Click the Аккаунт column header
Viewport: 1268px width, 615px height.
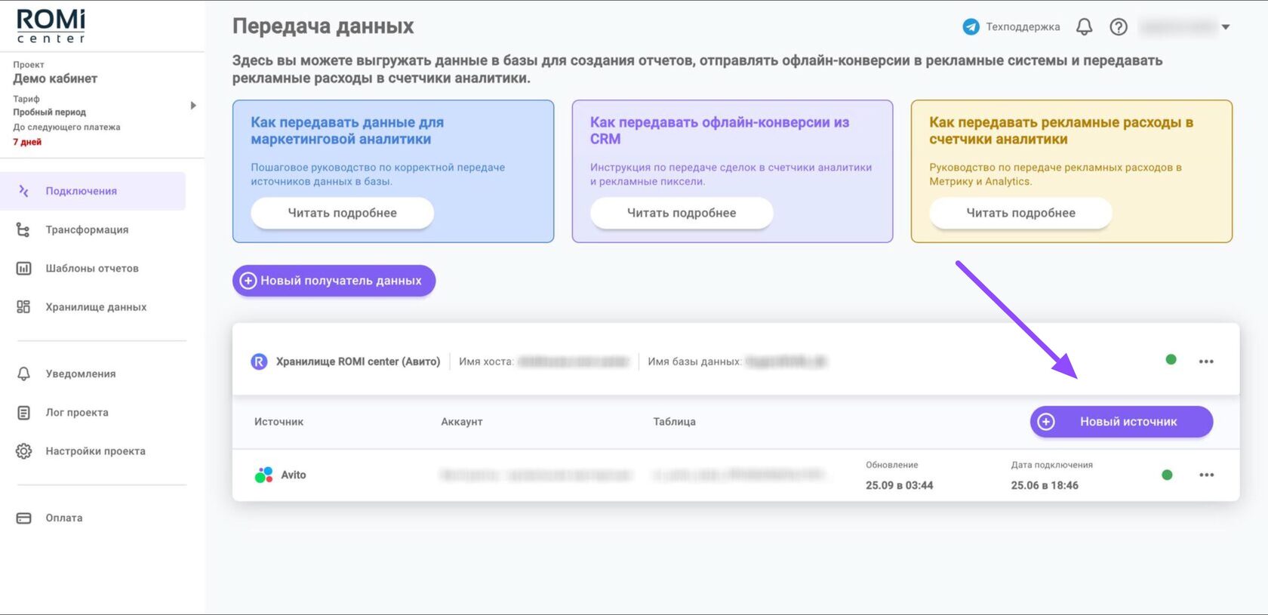tap(462, 422)
